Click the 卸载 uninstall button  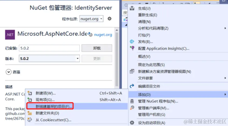pyautogui.click(x=97, y=48)
